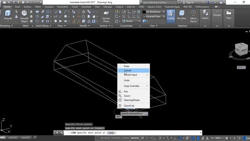The image size is (250, 141).
Task: Choose Enter in the context menu
Action: click(x=134, y=66)
